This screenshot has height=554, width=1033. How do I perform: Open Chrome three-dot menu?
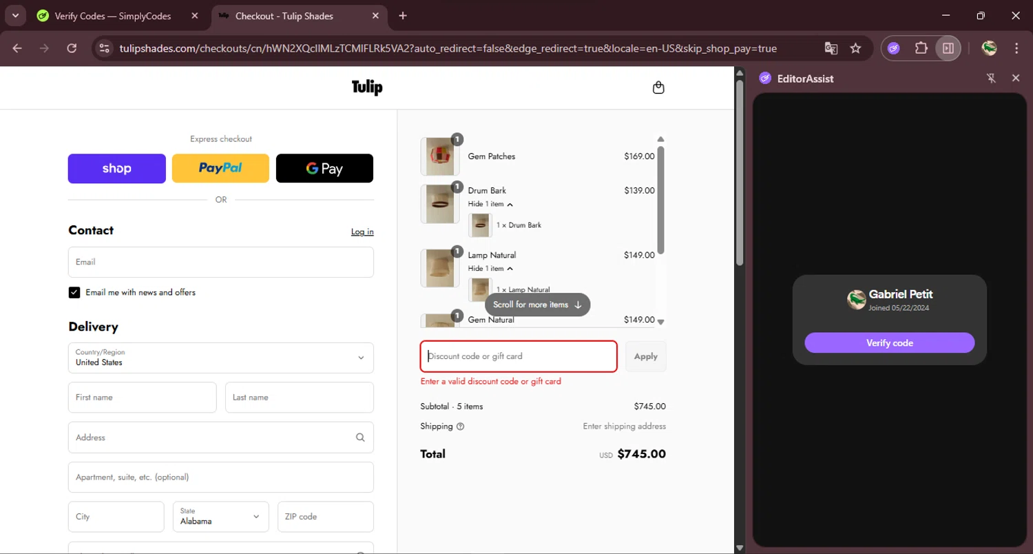1016,48
